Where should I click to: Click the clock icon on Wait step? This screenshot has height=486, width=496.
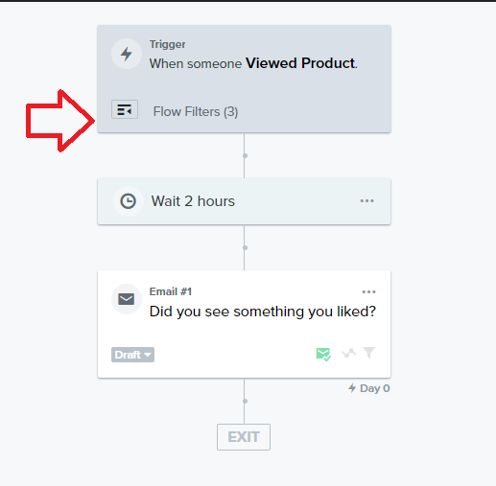[x=129, y=201]
